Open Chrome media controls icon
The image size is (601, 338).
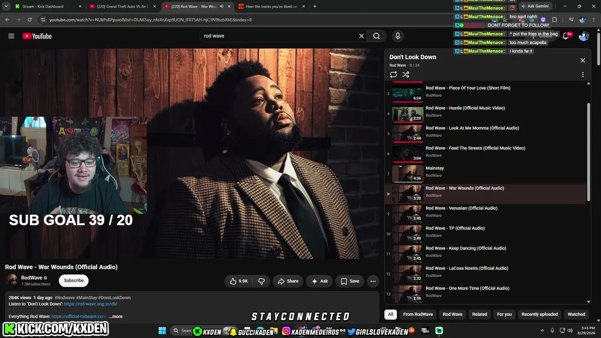click(571, 20)
